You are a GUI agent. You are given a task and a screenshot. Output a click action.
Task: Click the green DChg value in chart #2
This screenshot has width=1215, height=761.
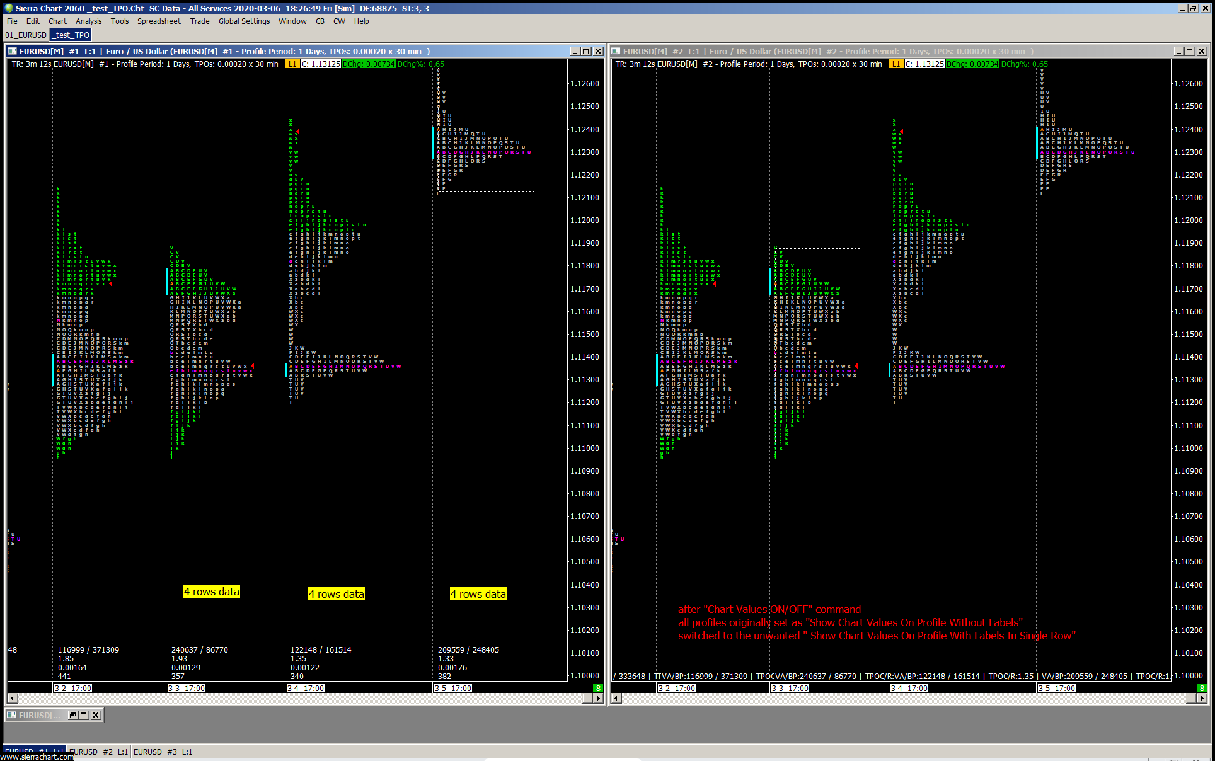(972, 64)
